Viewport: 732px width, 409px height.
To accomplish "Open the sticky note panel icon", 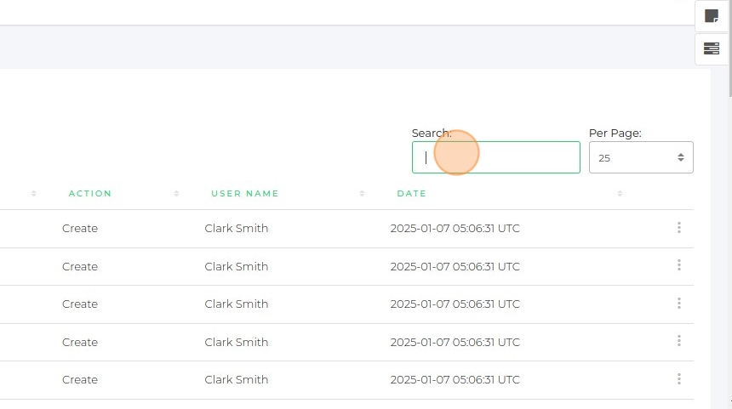I will 712,16.
